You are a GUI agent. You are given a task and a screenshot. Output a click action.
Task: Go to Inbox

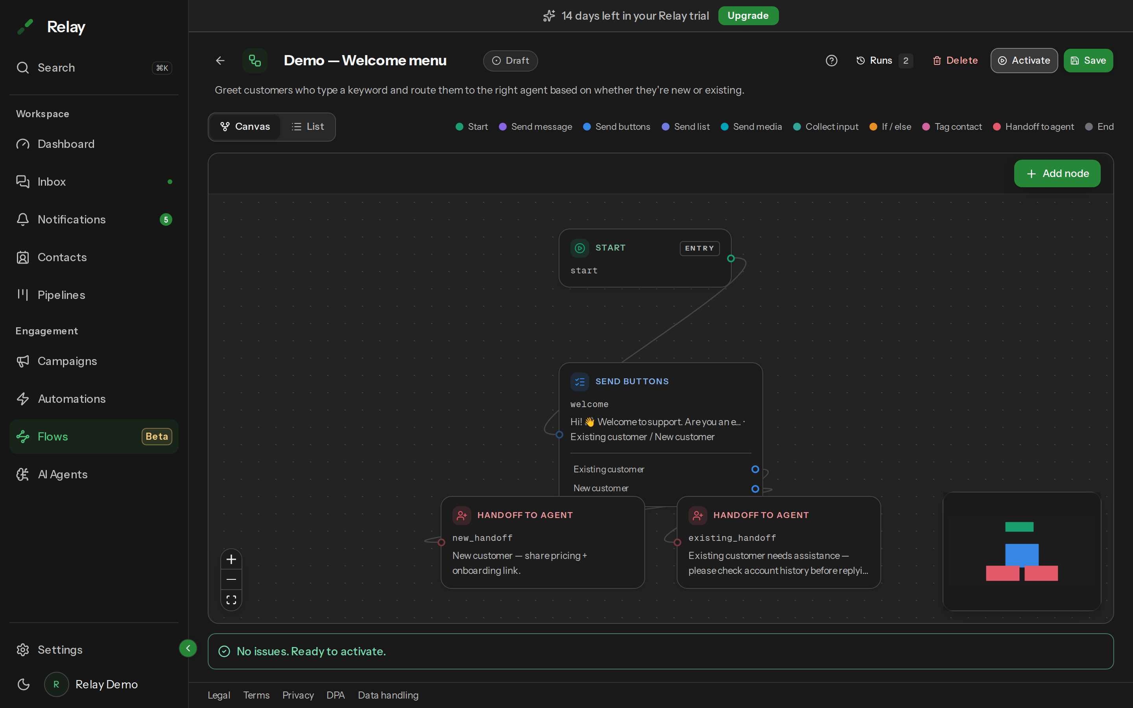[94, 182]
